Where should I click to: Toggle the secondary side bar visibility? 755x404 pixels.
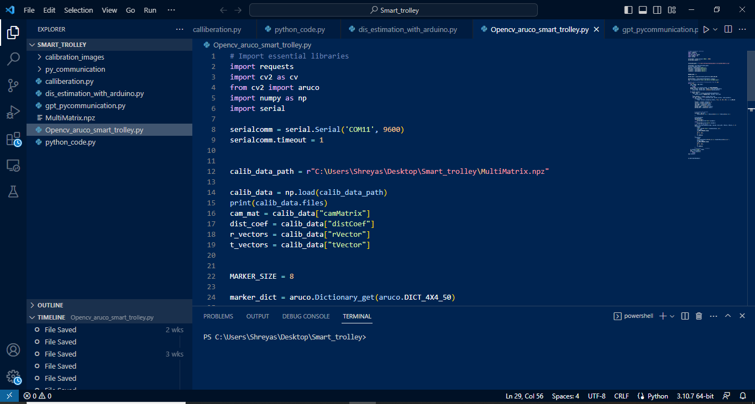657,10
